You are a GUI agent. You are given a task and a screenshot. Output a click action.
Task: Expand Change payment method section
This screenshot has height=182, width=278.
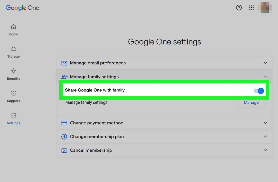click(265, 123)
